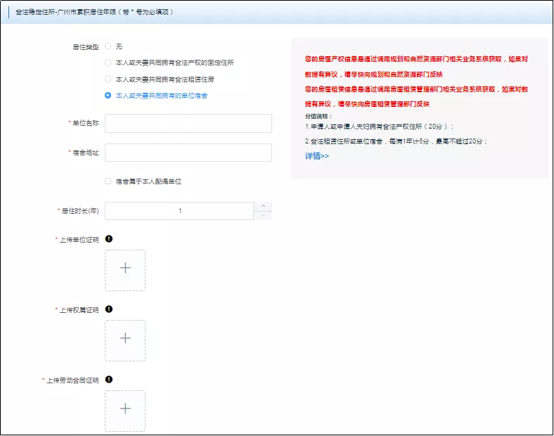Click the 居住类型 label
The image size is (554, 436).
tap(86, 47)
